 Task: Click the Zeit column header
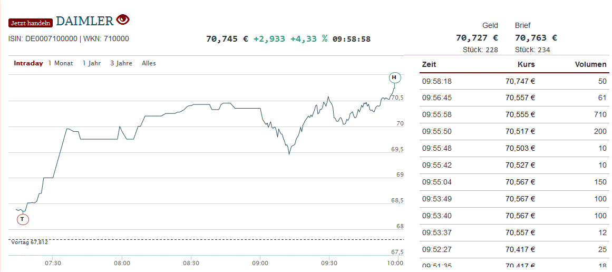429,65
